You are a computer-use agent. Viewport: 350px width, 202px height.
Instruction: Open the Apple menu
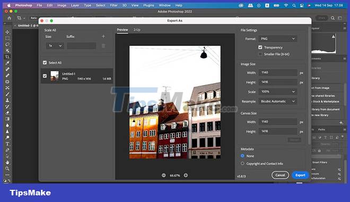click(x=9, y=5)
